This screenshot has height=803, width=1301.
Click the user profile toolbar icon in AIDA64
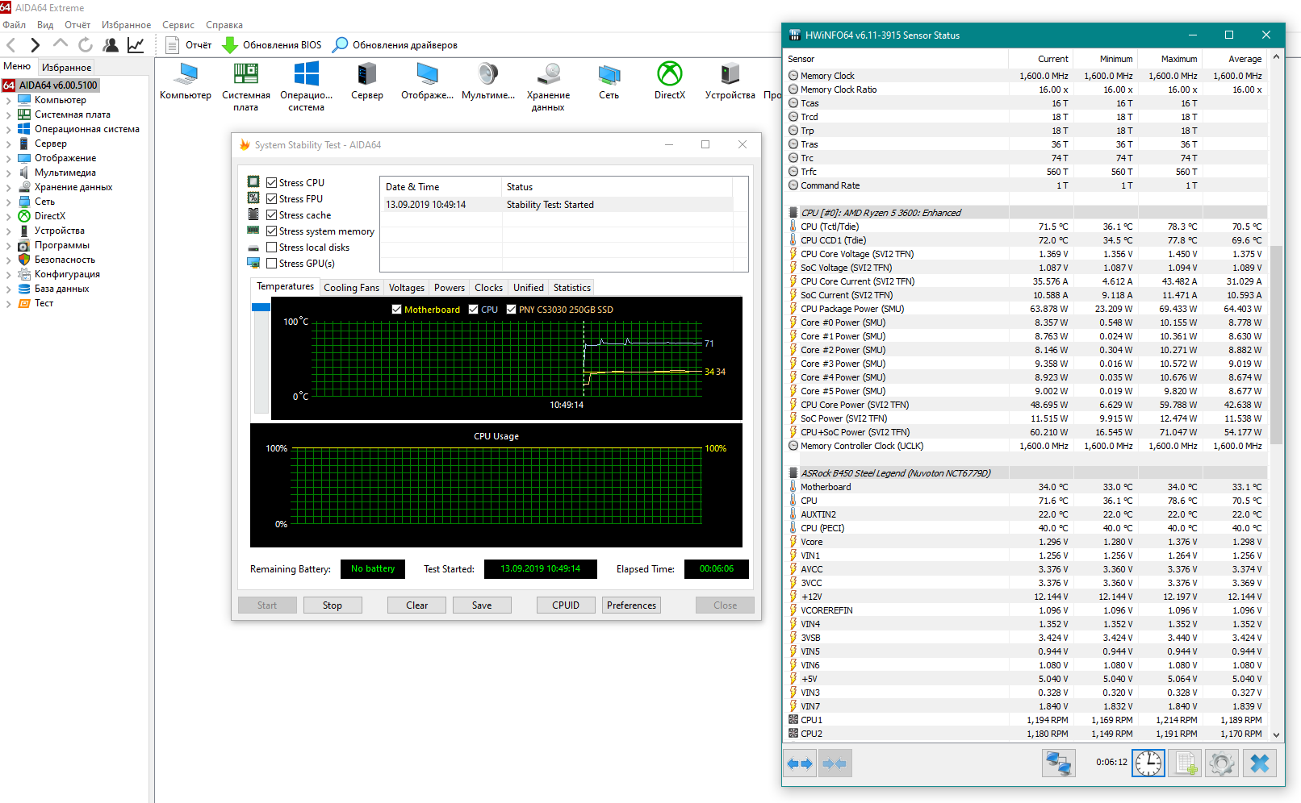[111, 45]
